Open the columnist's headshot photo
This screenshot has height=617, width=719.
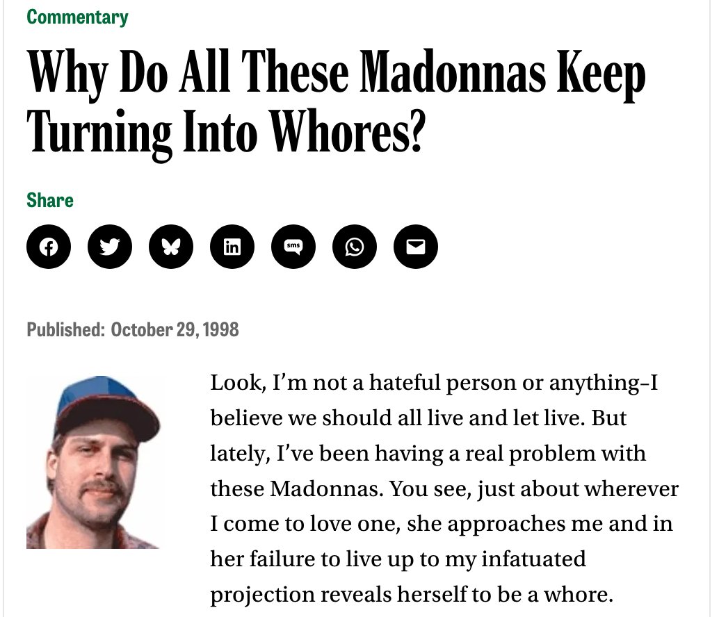[x=94, y=462]
